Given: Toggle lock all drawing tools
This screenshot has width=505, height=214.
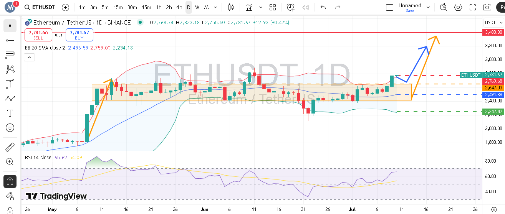Looking at the screenshot, I should [x=10, y=210].
